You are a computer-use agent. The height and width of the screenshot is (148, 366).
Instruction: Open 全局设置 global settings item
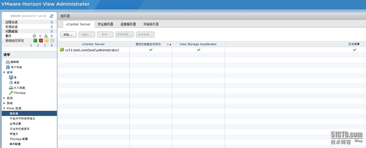[x=15, y=124]
